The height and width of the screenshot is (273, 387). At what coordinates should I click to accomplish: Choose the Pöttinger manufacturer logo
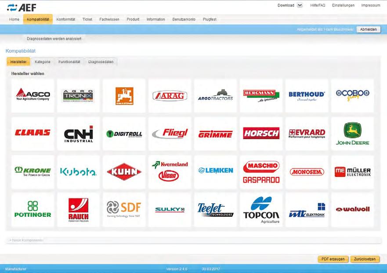pyautogui.click(x=33, y=210)
